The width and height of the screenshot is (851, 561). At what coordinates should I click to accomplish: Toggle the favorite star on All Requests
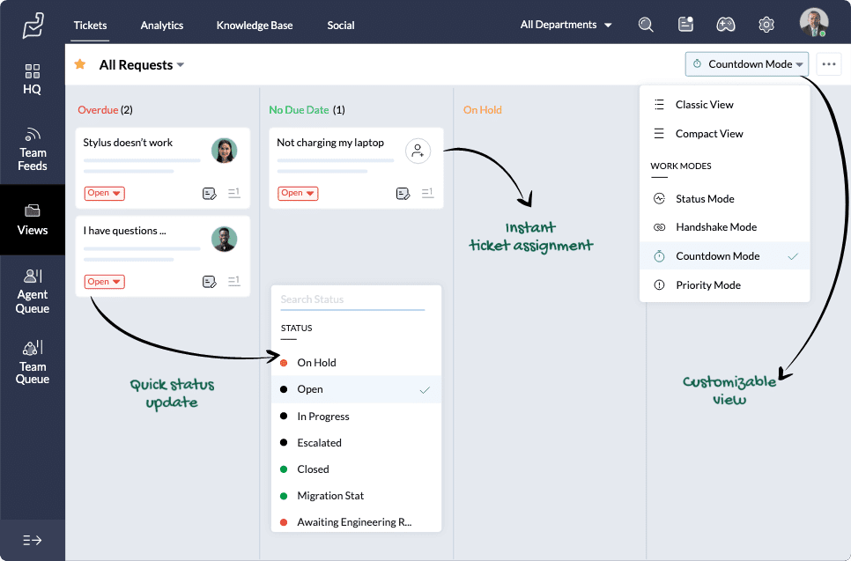pyautogui.click(x=79, y=64)
